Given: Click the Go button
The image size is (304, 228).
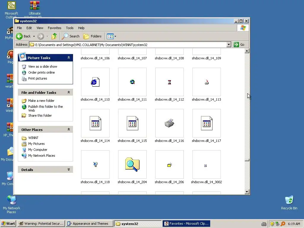Looking at the screenshot, I should (239, 45).
